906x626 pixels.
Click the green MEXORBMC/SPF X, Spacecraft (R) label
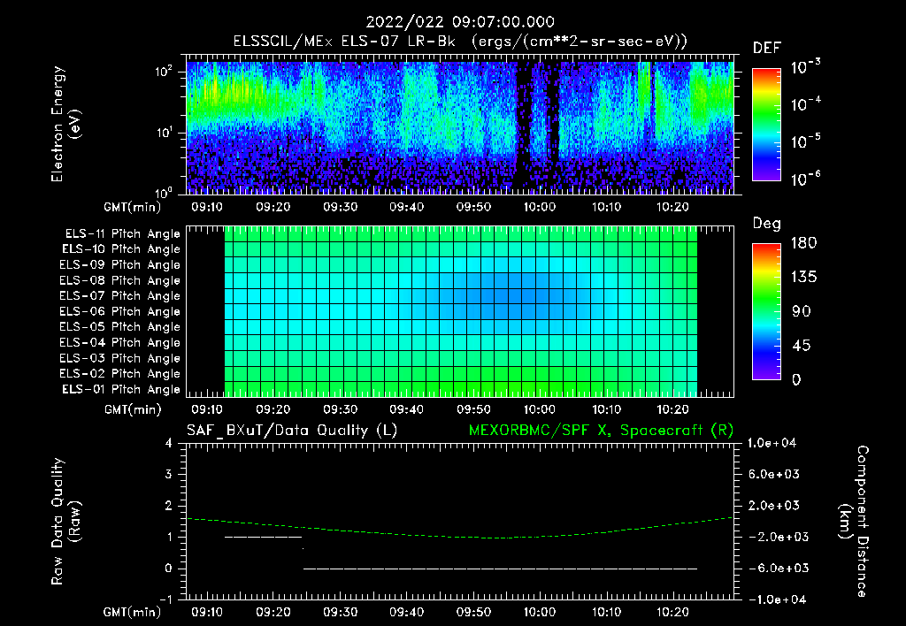click(x=601, y=431)
